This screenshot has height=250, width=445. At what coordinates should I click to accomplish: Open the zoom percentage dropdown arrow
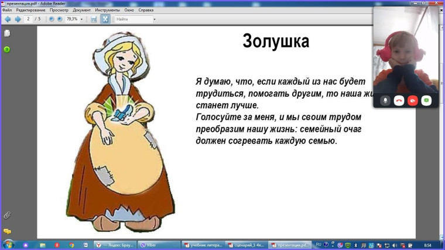pos(81,19)
